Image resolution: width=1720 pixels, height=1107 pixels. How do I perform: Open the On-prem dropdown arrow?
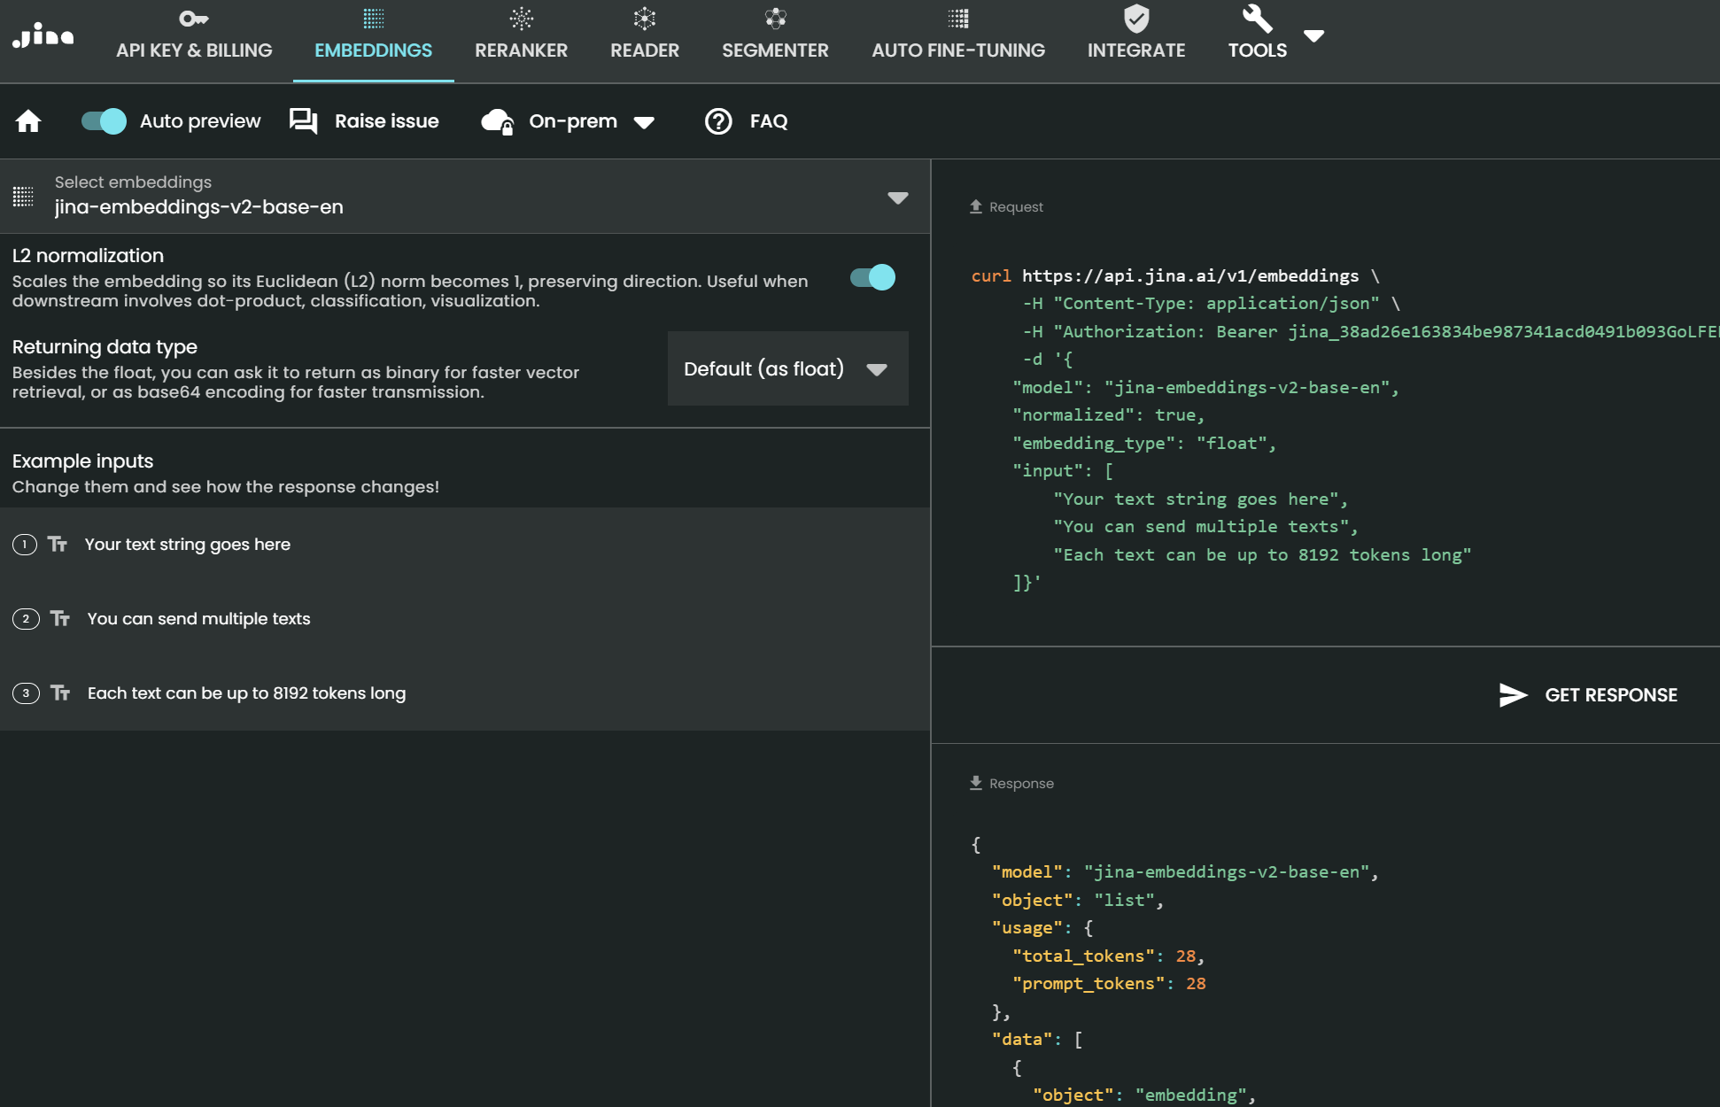pyautogui.click(x=644, y=122)
